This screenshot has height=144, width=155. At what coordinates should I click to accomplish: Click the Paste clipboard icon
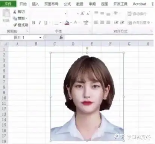click(x=6, y=13)
